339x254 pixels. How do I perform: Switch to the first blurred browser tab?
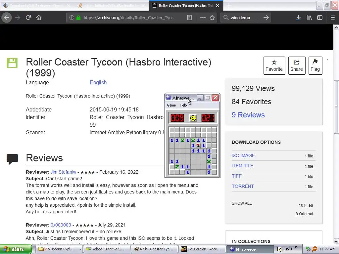[x=37, y=6]
